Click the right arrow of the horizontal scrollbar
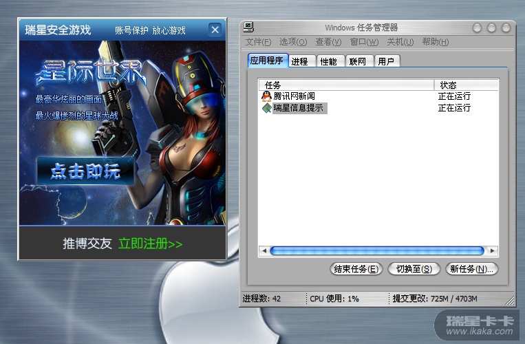The height and width of the screenshot is (344, 525). click(x=492, y=250)
